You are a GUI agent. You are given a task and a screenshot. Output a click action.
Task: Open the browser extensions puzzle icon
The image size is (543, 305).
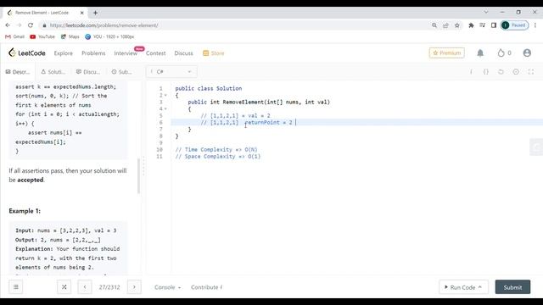tap(471, 25)
